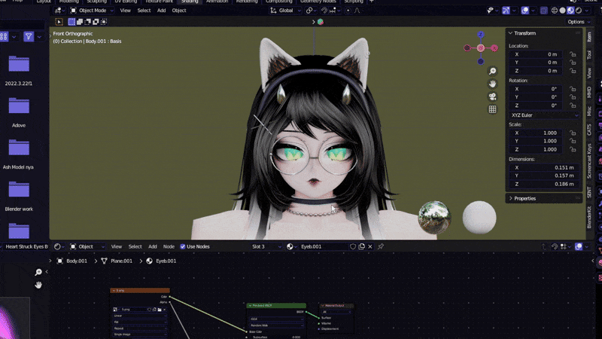The width and height of the screenshot is (602, 339).
Task: Toggle the camera view icon
Action: tap(492, 96)
